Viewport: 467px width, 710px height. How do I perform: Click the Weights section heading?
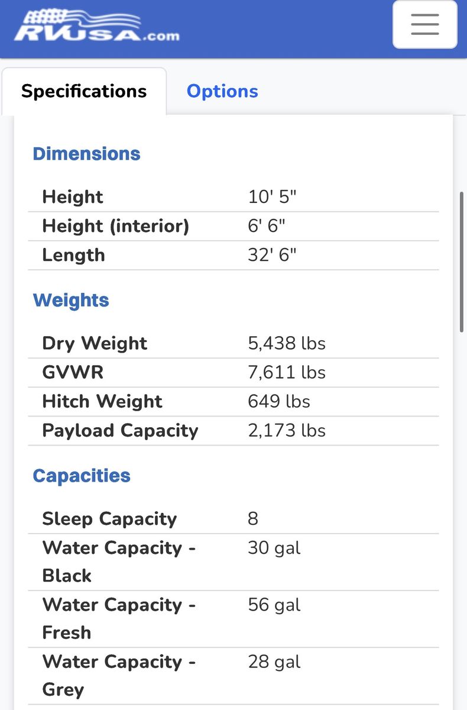[x=71, y=300]
